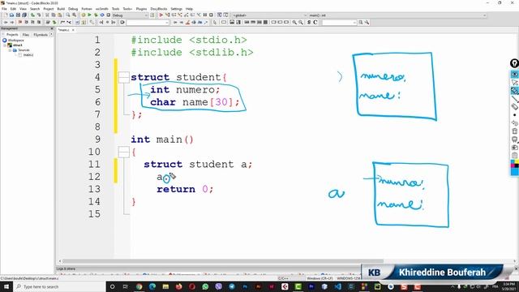Click the Rebuild icon
519x292 pixels.
click(102, 15)
